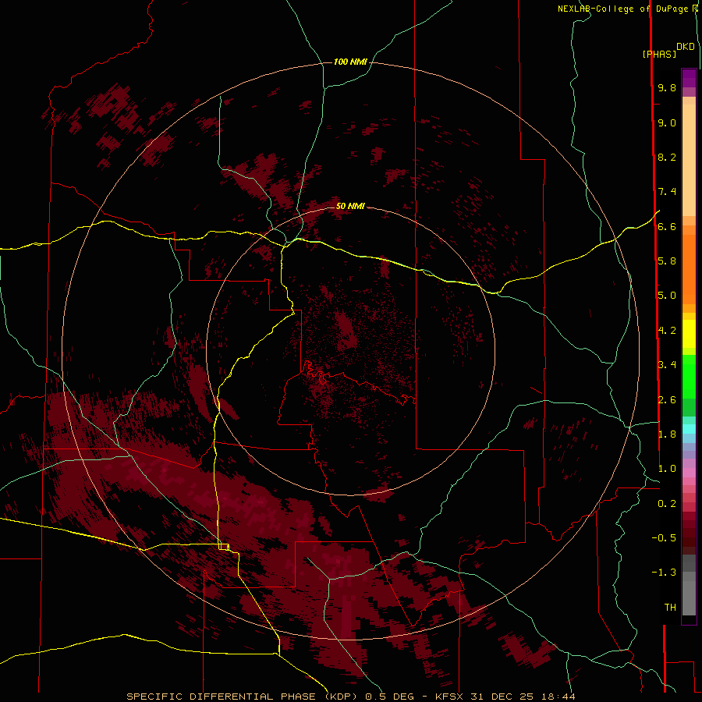Image resolution: width=702 pixels, height=702 pixels.
Task: Click the purple swatch at top of color bar
Action: coord(689,78)
